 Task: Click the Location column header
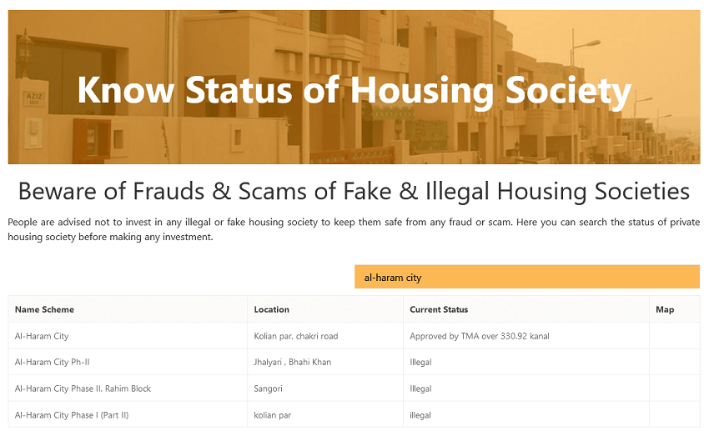point(272,309)
